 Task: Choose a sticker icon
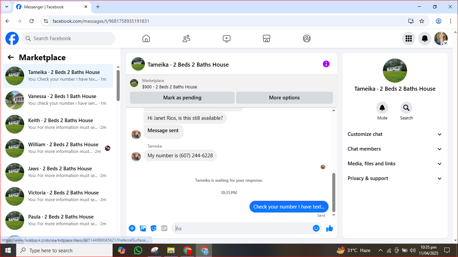(154, 228)
